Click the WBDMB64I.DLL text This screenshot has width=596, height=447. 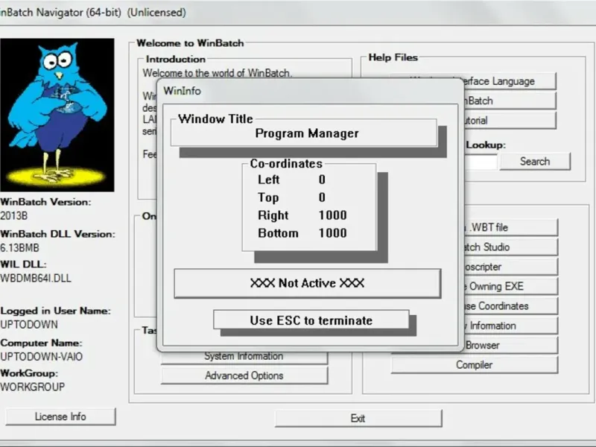pyautogui.click(x=36, y=278)
